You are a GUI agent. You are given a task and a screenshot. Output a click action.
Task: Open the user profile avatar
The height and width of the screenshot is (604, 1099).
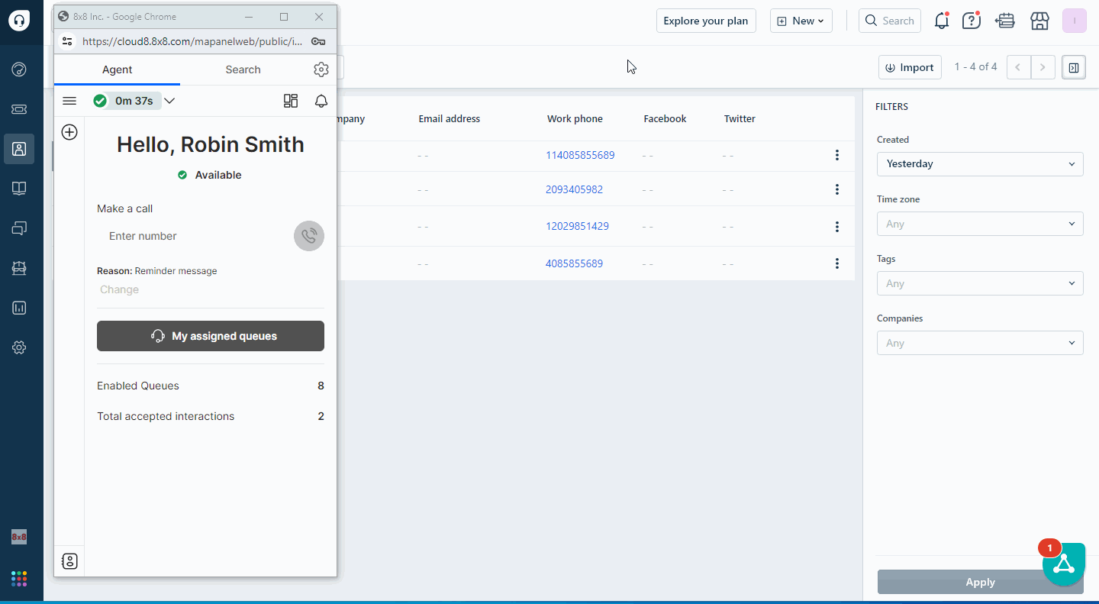click(x=1074, y=21)
